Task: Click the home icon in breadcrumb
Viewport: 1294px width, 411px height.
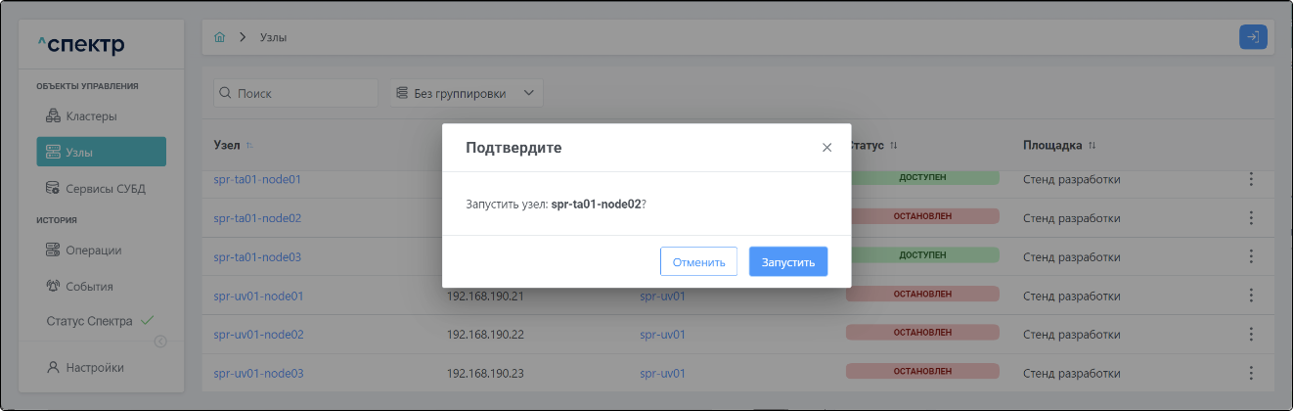Action: point(219,37)
